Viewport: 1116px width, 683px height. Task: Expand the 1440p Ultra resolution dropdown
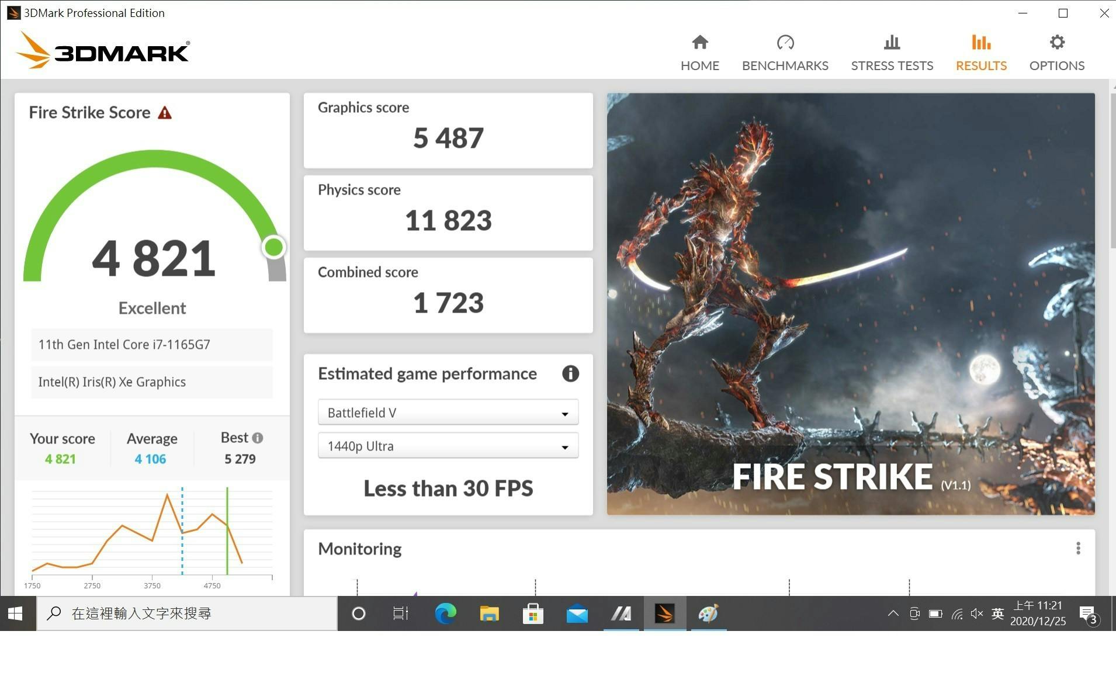click(448, 446)
